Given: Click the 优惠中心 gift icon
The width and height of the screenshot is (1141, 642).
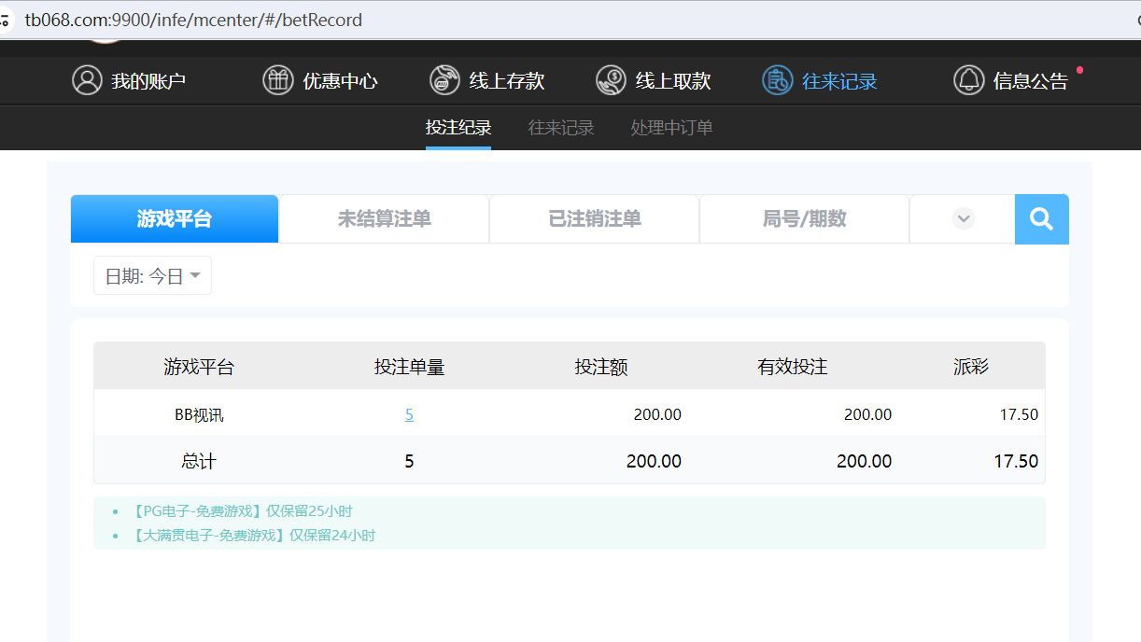Looking at the screenshot, I should point(277,80).
